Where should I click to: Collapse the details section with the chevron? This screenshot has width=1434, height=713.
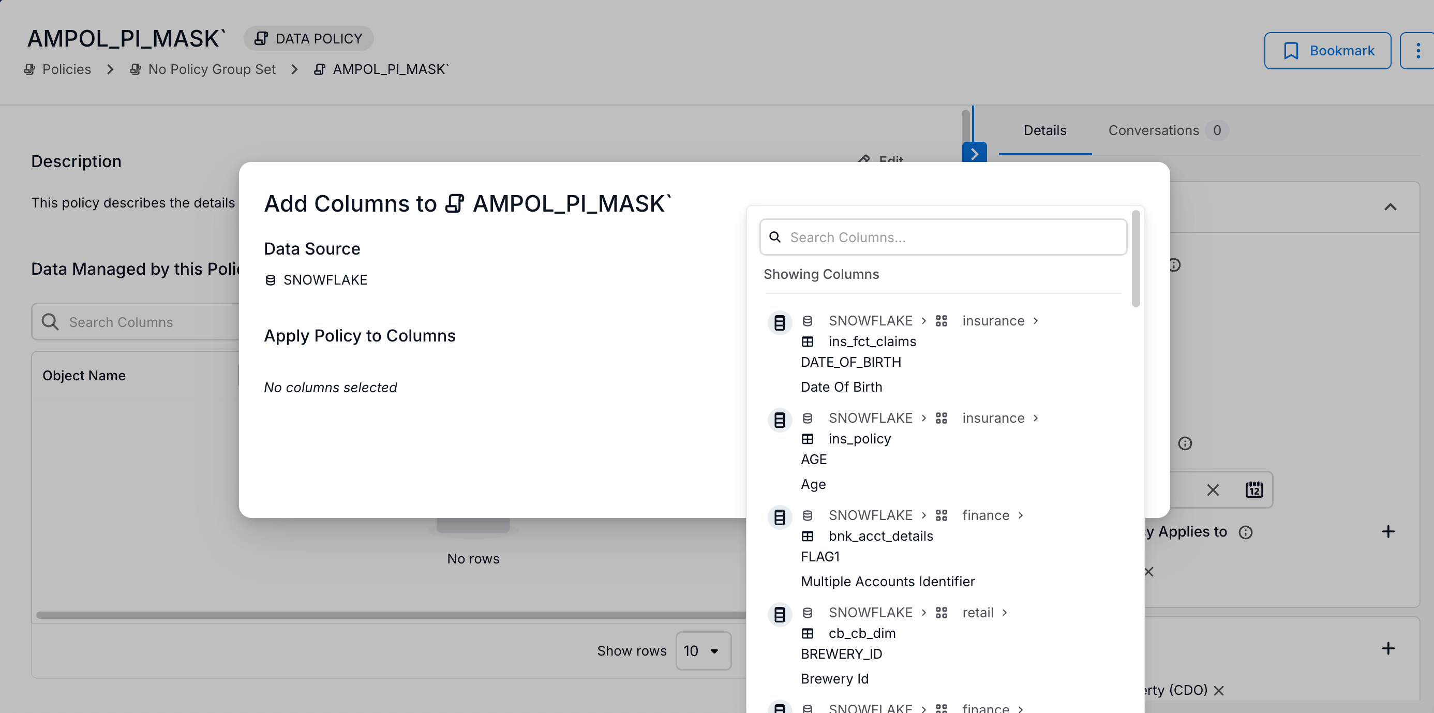1390,207
